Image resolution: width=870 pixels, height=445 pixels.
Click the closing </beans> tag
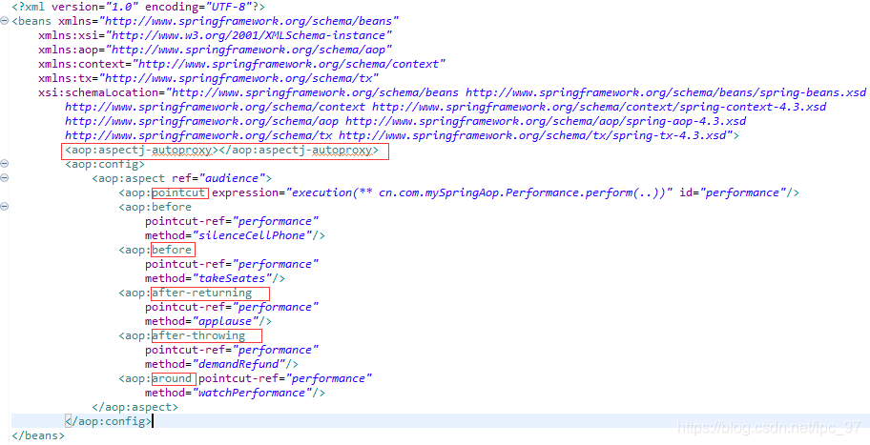coord(38,435)
